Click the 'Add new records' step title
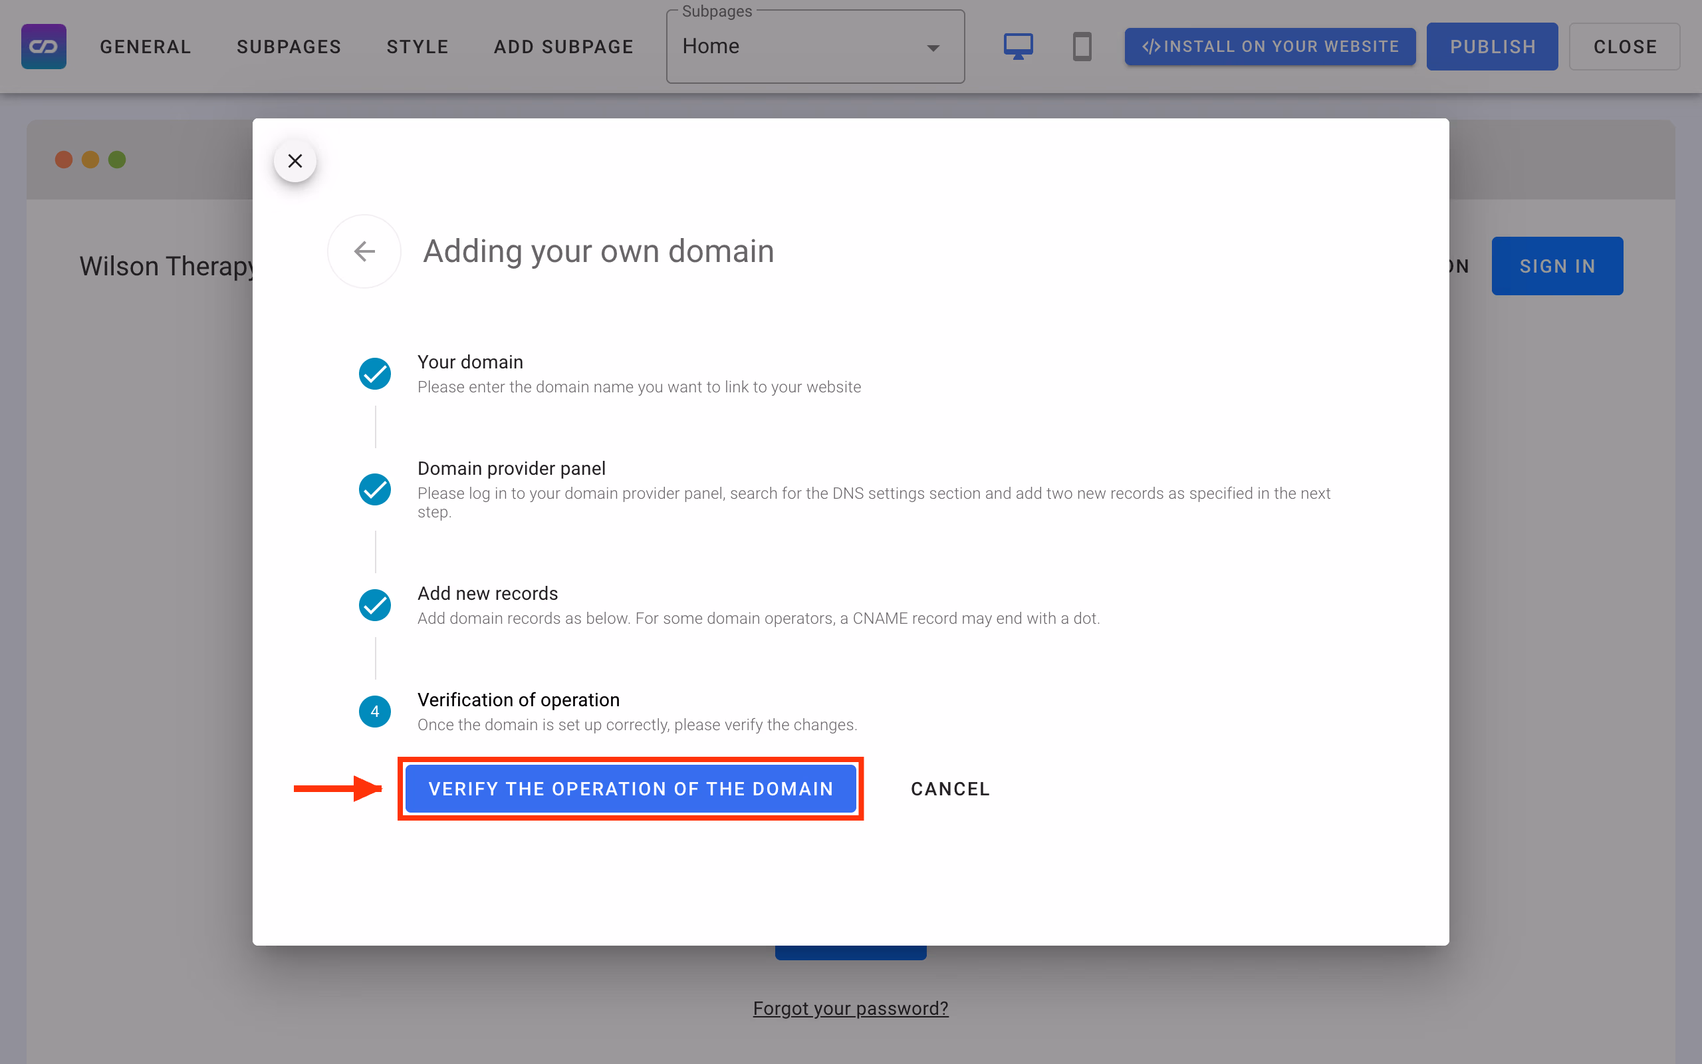This screenshot has width=1702, height=1064. click(487, 593)
